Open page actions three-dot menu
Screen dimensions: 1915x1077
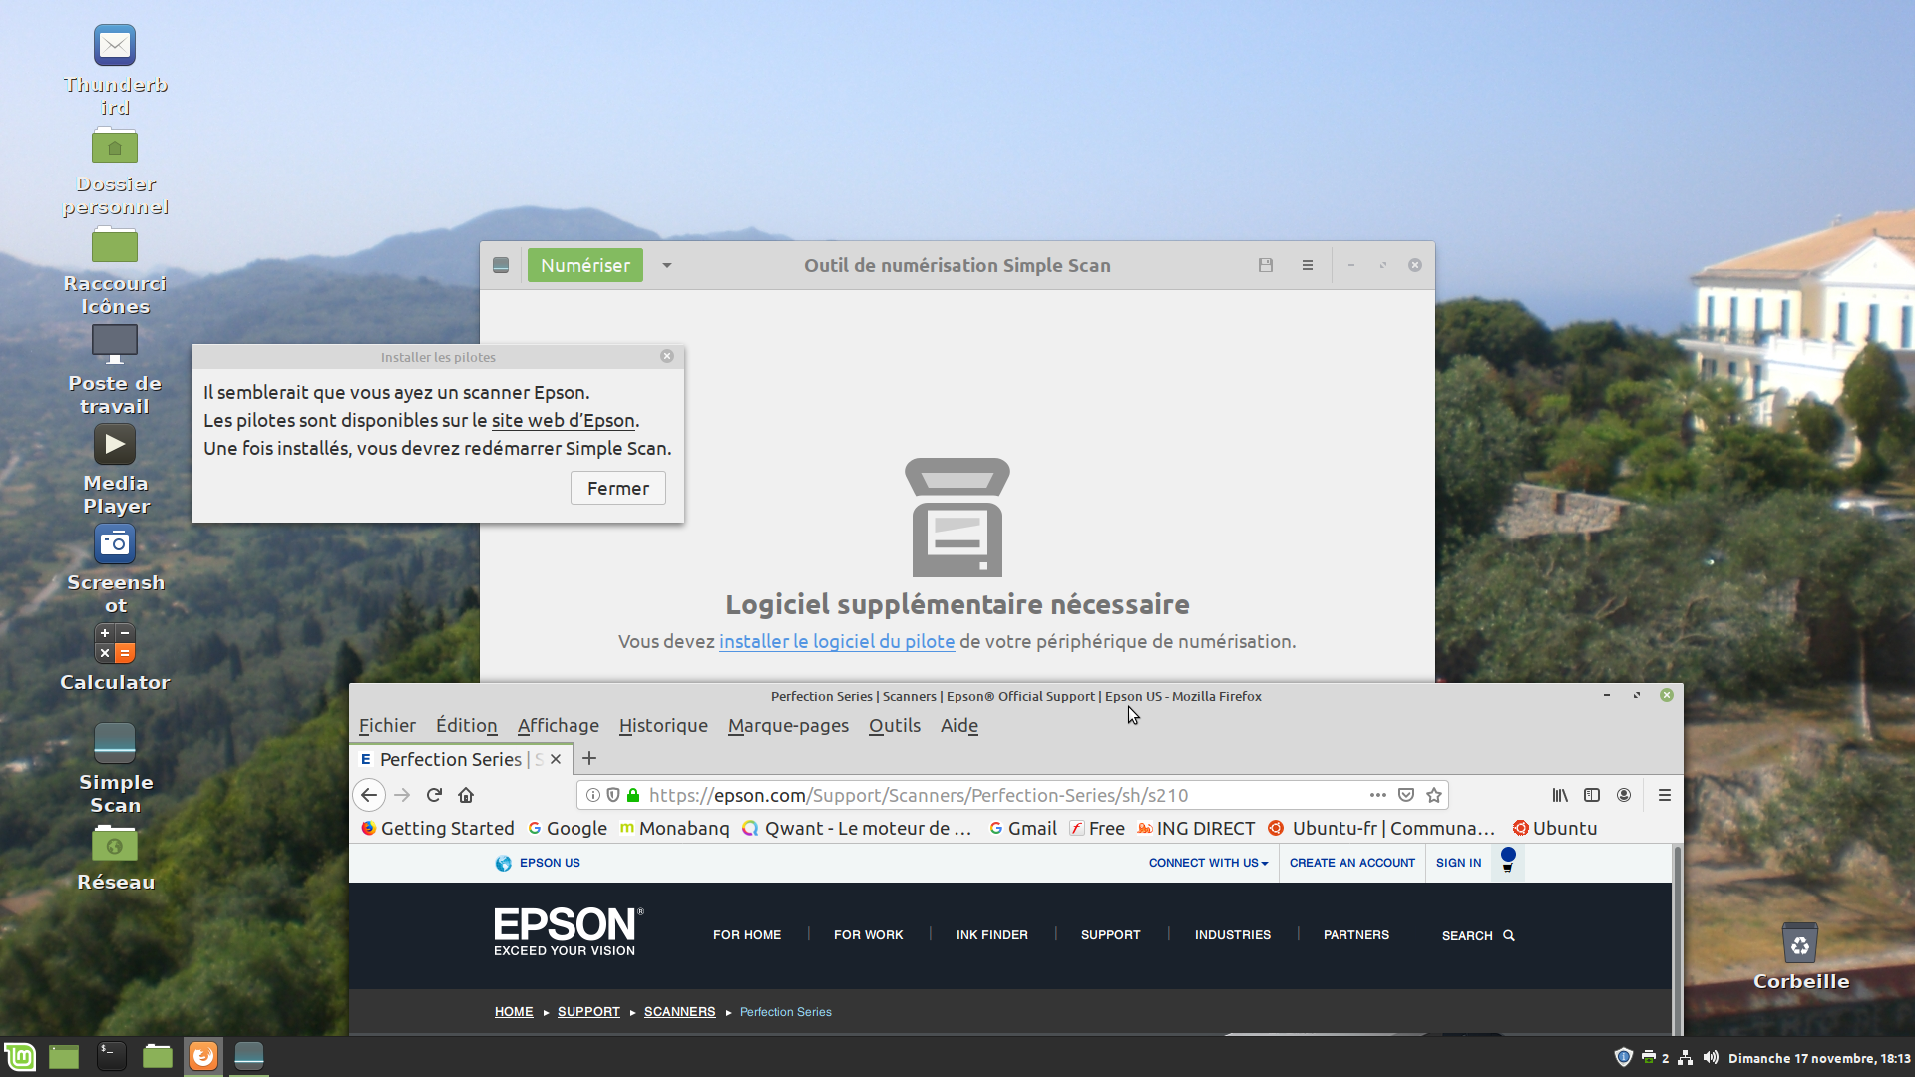(1378, 795)
